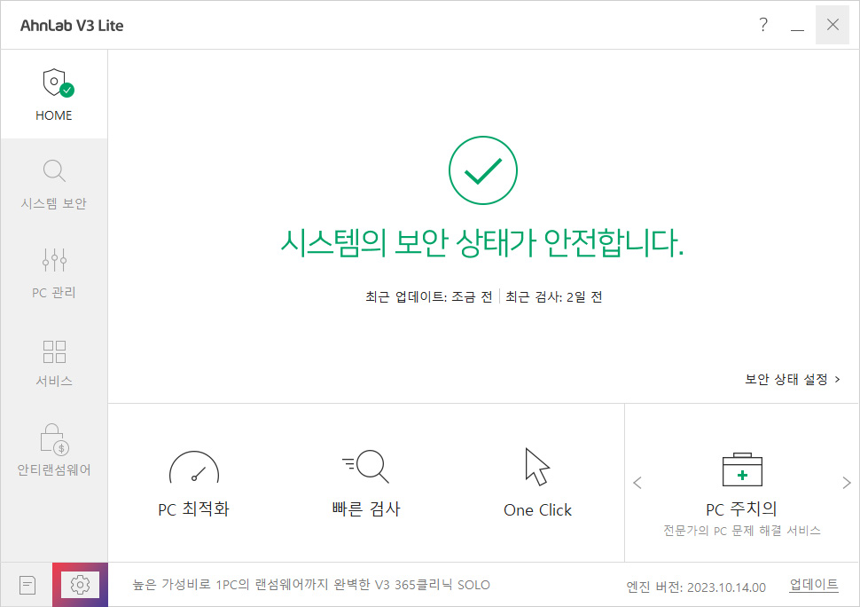Open PC 관리 sidebar section
The width and height of the screenshot is (860, 607).
point(54,272)
